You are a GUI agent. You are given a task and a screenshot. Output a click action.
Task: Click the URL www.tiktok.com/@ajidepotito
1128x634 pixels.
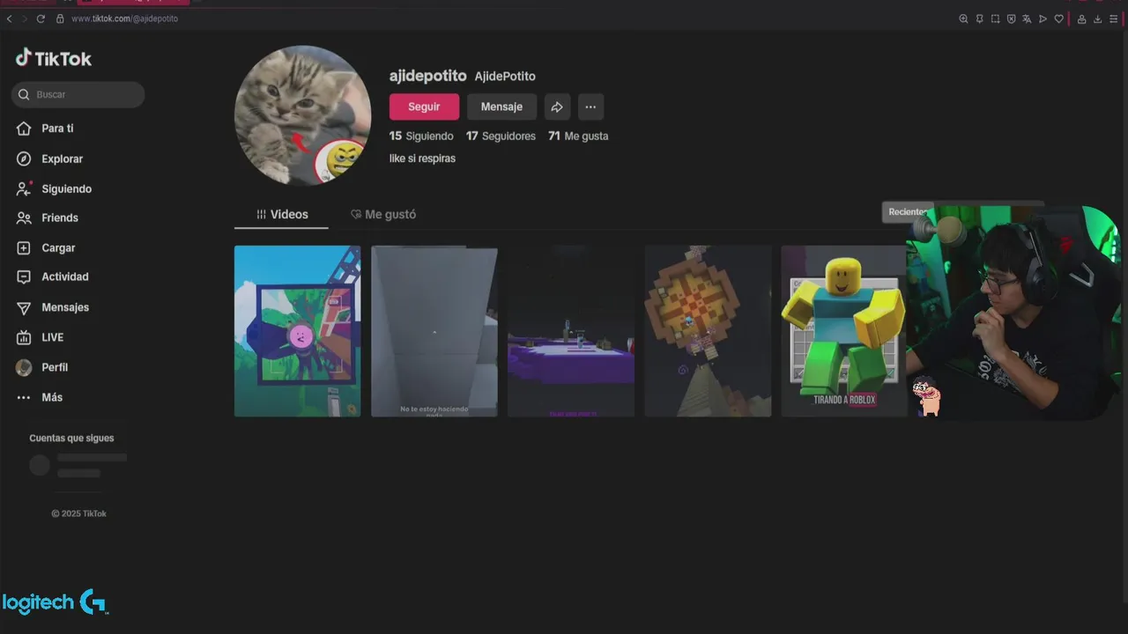click(x=124, y=18)
